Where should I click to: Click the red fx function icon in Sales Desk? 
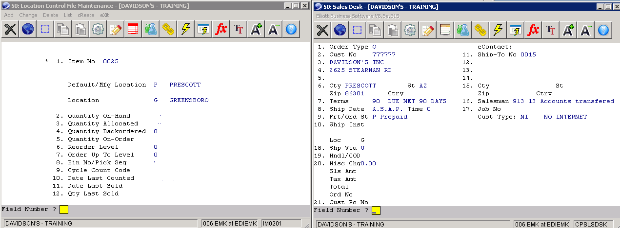[533, 30]
